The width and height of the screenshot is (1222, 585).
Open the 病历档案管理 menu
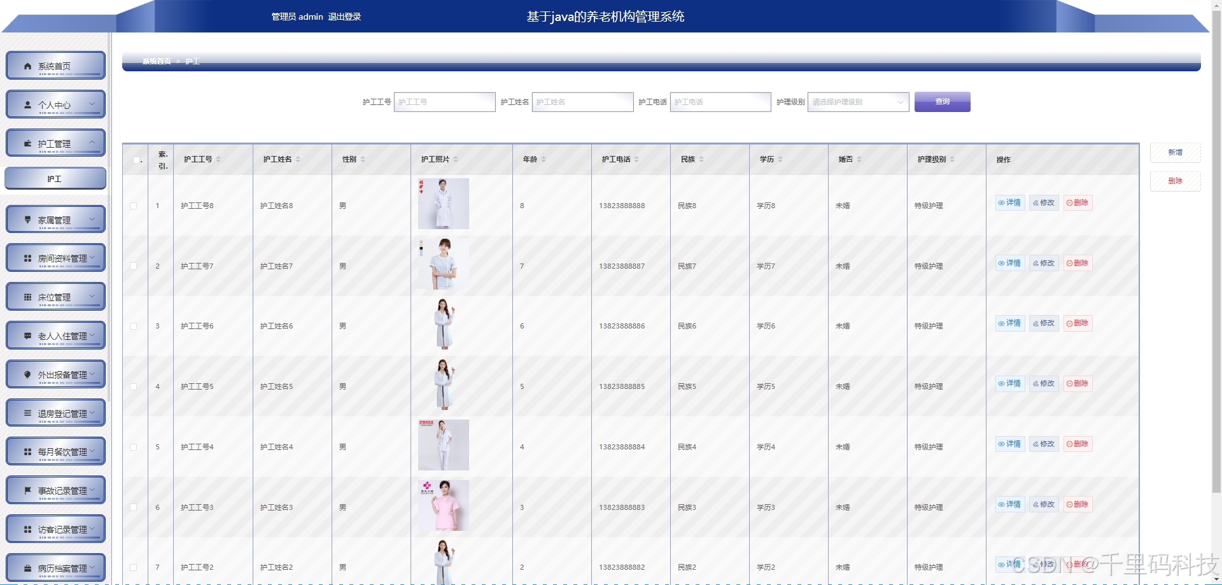pyautogui.click(x=55, y=568)
